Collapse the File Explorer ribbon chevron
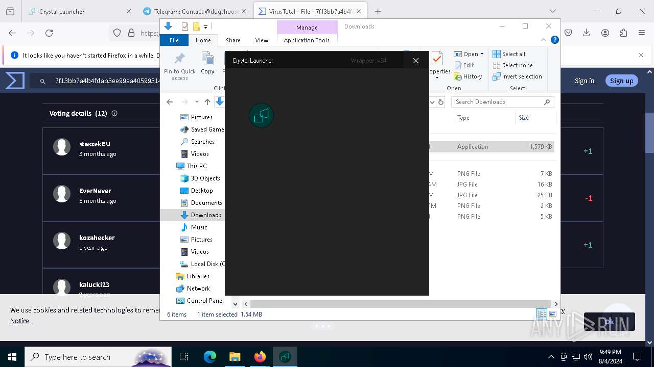654x367 pixels. (544, 40)
